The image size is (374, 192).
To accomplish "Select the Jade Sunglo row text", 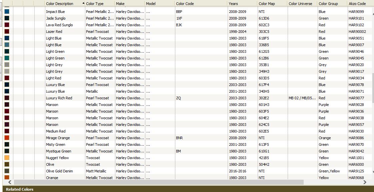I will tap(56, 18).
